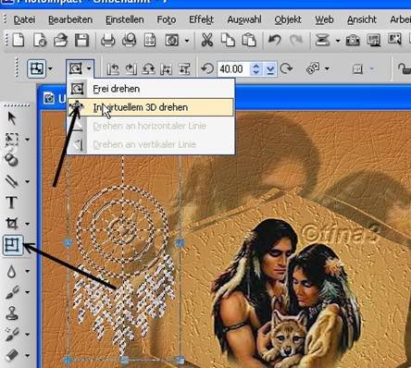Click the rotate counterclockwise icon beside angle

pos(207,68)
